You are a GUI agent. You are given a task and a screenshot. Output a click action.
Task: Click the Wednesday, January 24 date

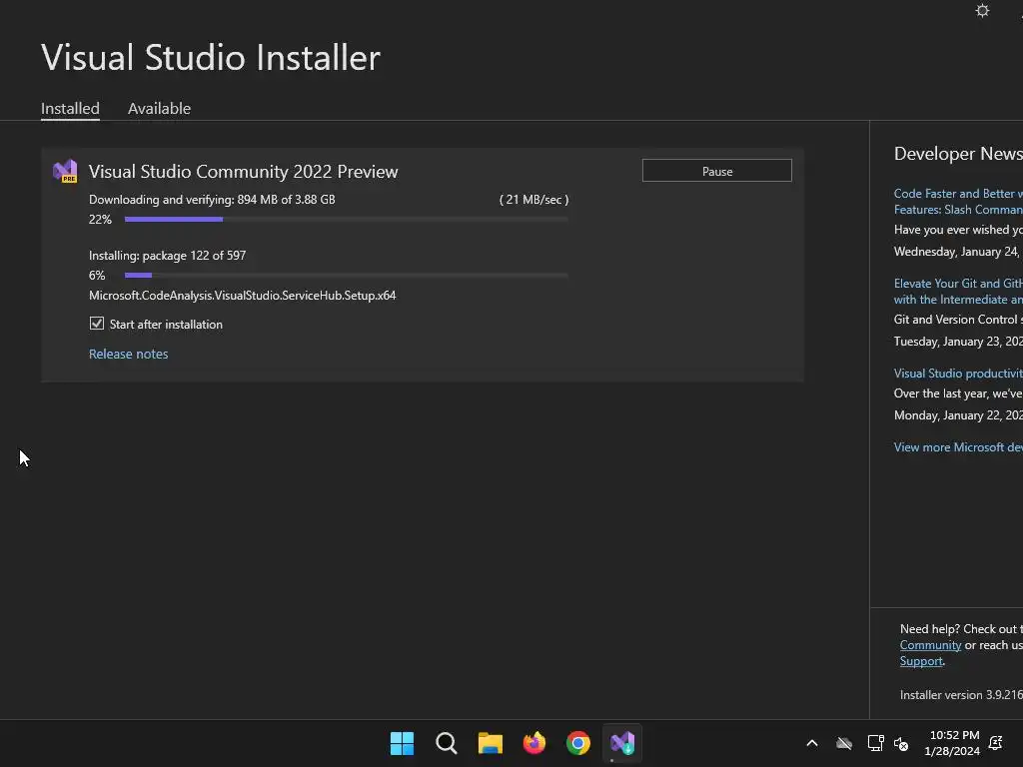956,252
